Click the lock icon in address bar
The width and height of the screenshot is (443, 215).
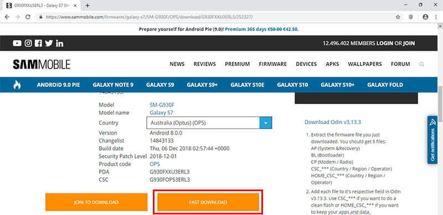pos(40,17)
